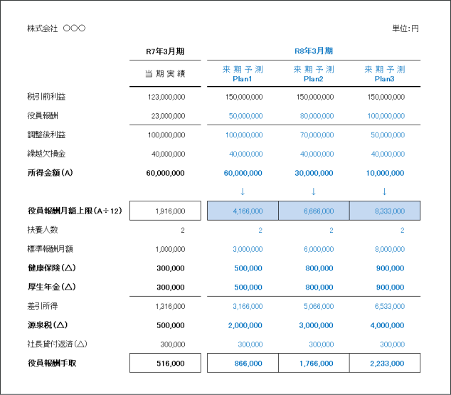This screenshot has height=395, width=451.
Task: Click the down arrow under Plan3 所得金額
Action: (385, 191)
